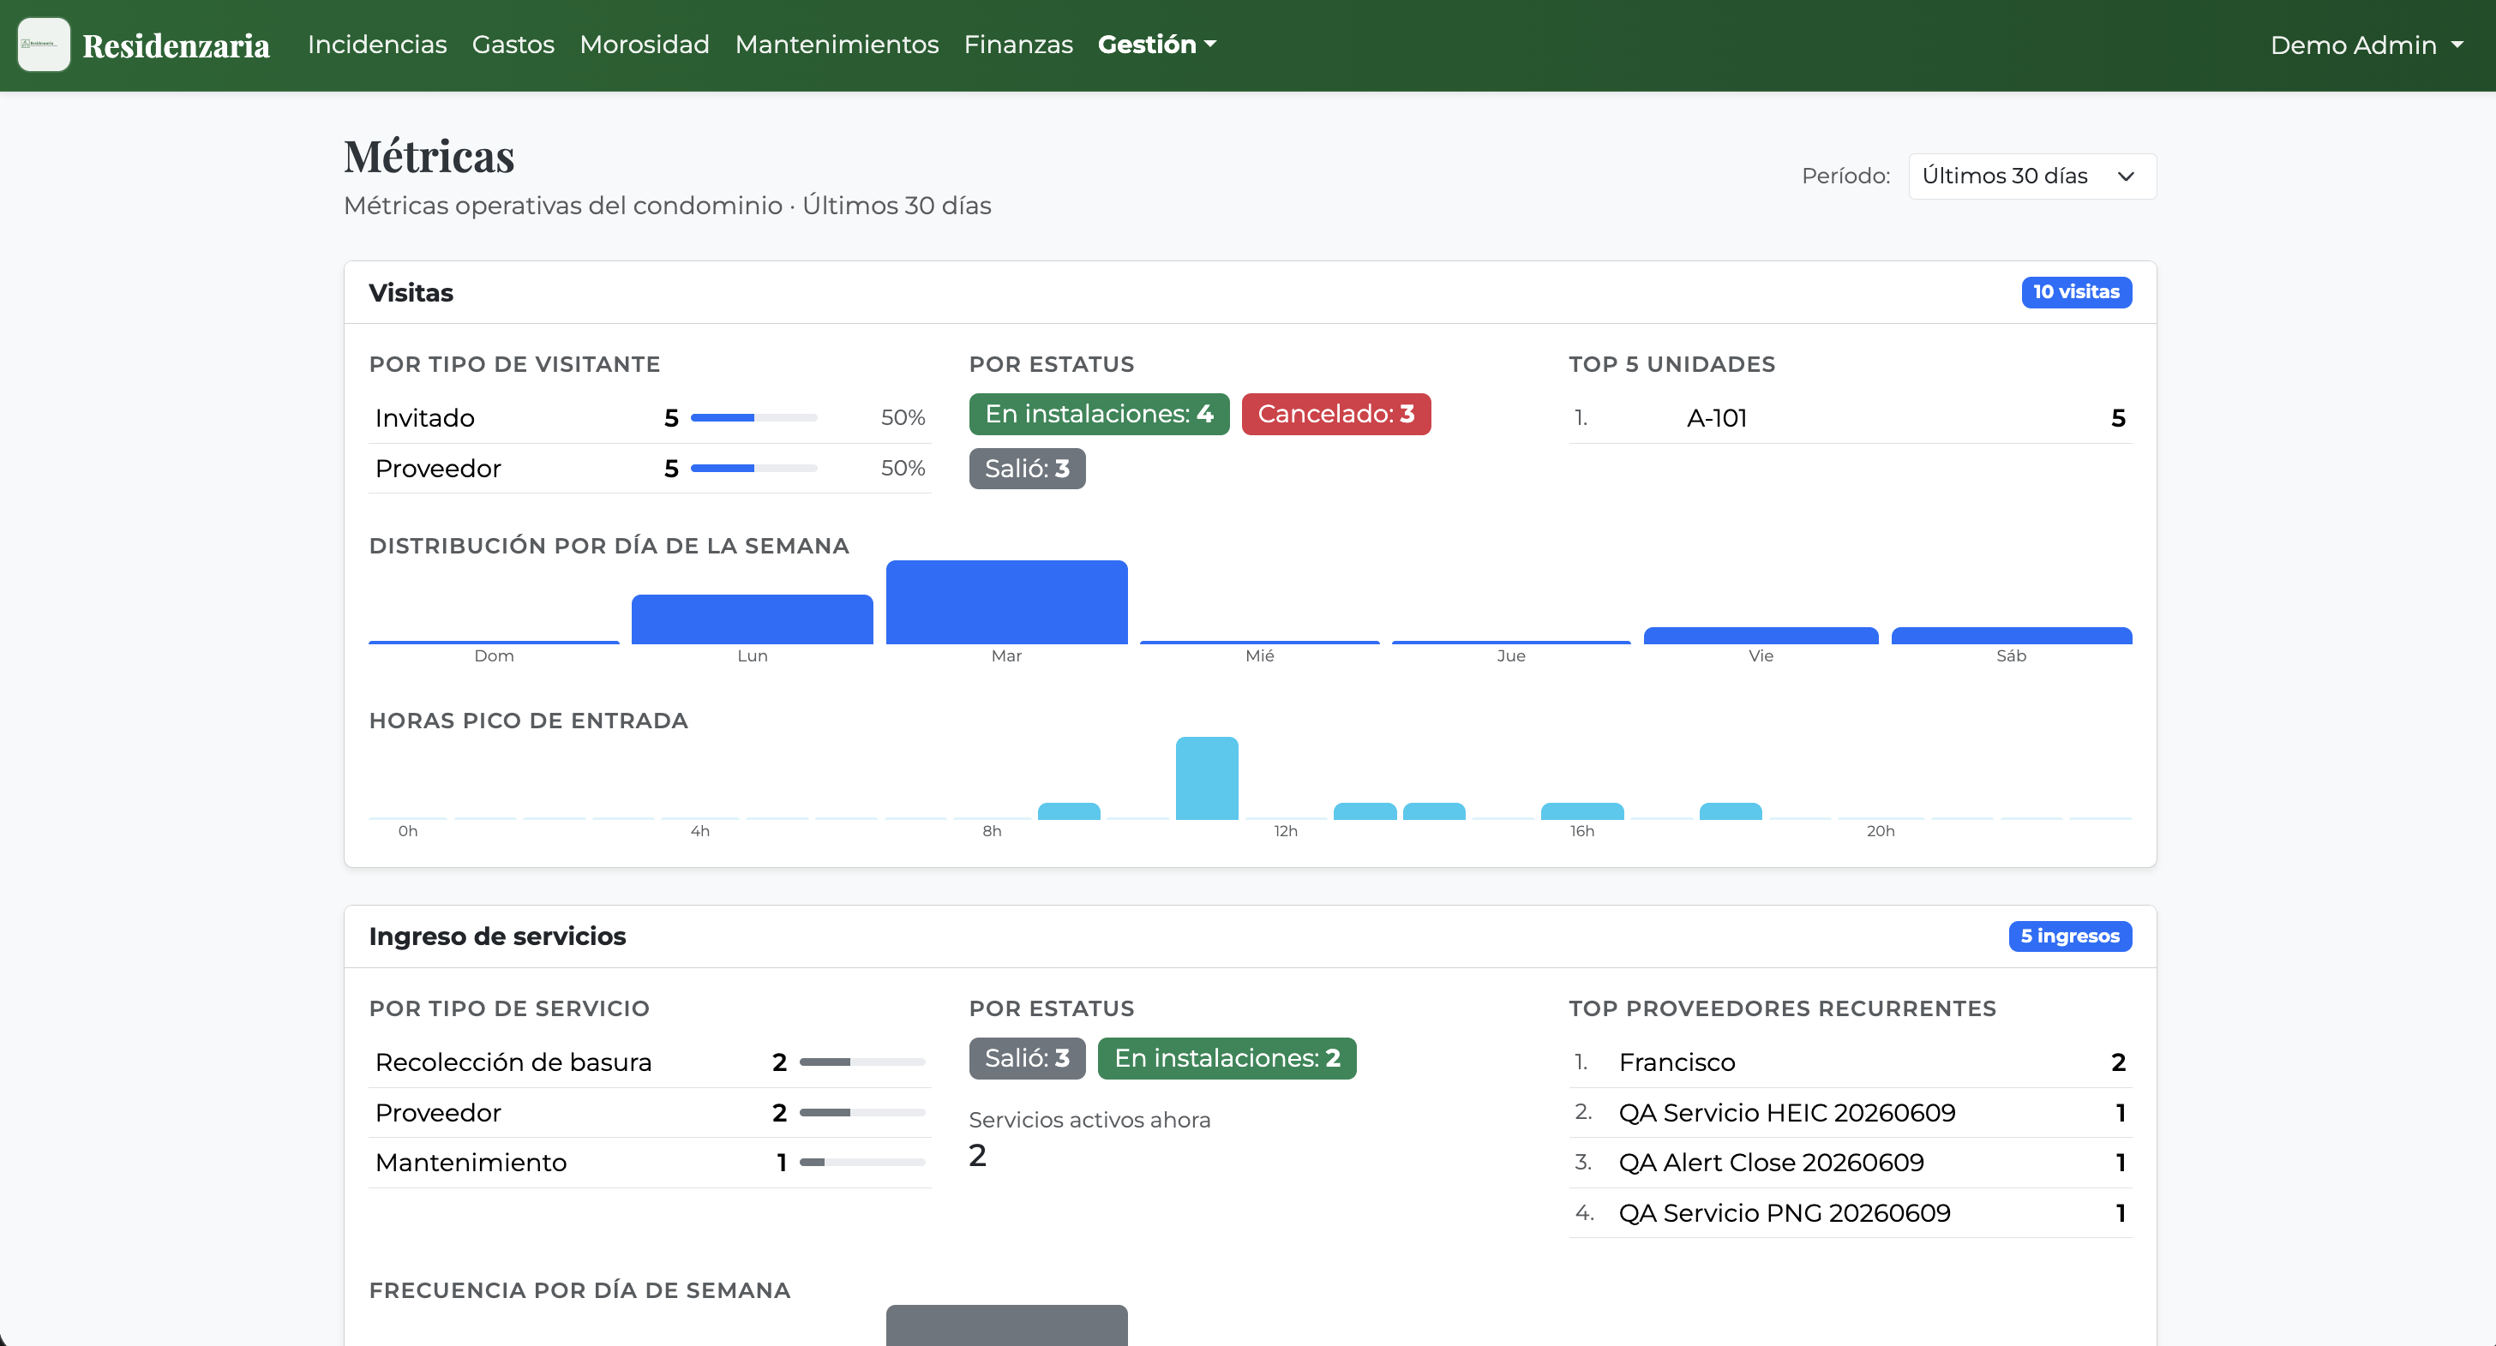Click the En instalaciones: 4 status badge

(x=1099, y=415)
